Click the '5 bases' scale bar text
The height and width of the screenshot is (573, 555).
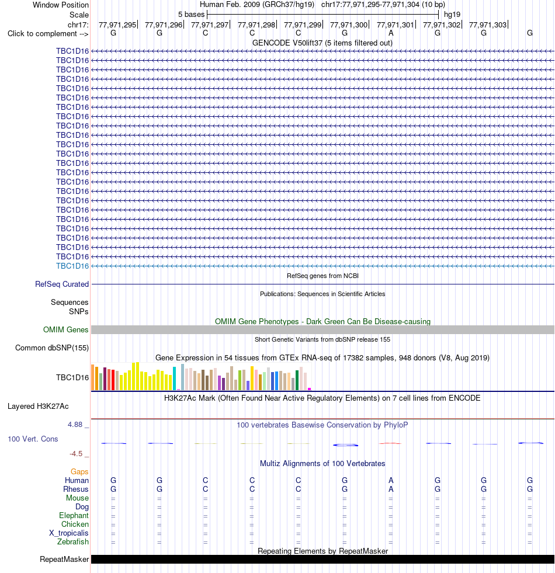coord(191,15)
